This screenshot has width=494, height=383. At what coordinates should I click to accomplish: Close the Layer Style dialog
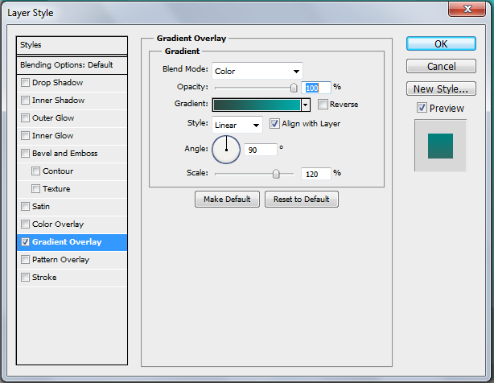[471, 10]
